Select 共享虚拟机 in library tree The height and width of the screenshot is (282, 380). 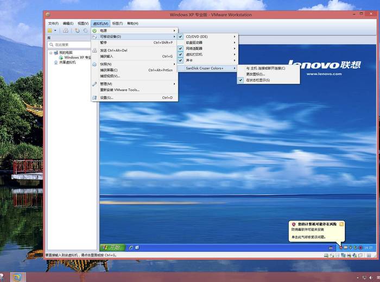point(65,62)
